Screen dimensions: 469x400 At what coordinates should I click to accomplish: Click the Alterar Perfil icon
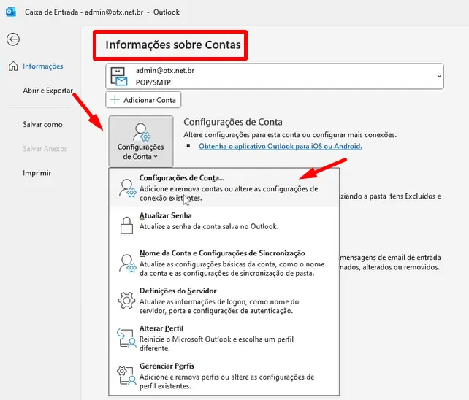click(x=124, y=339)
